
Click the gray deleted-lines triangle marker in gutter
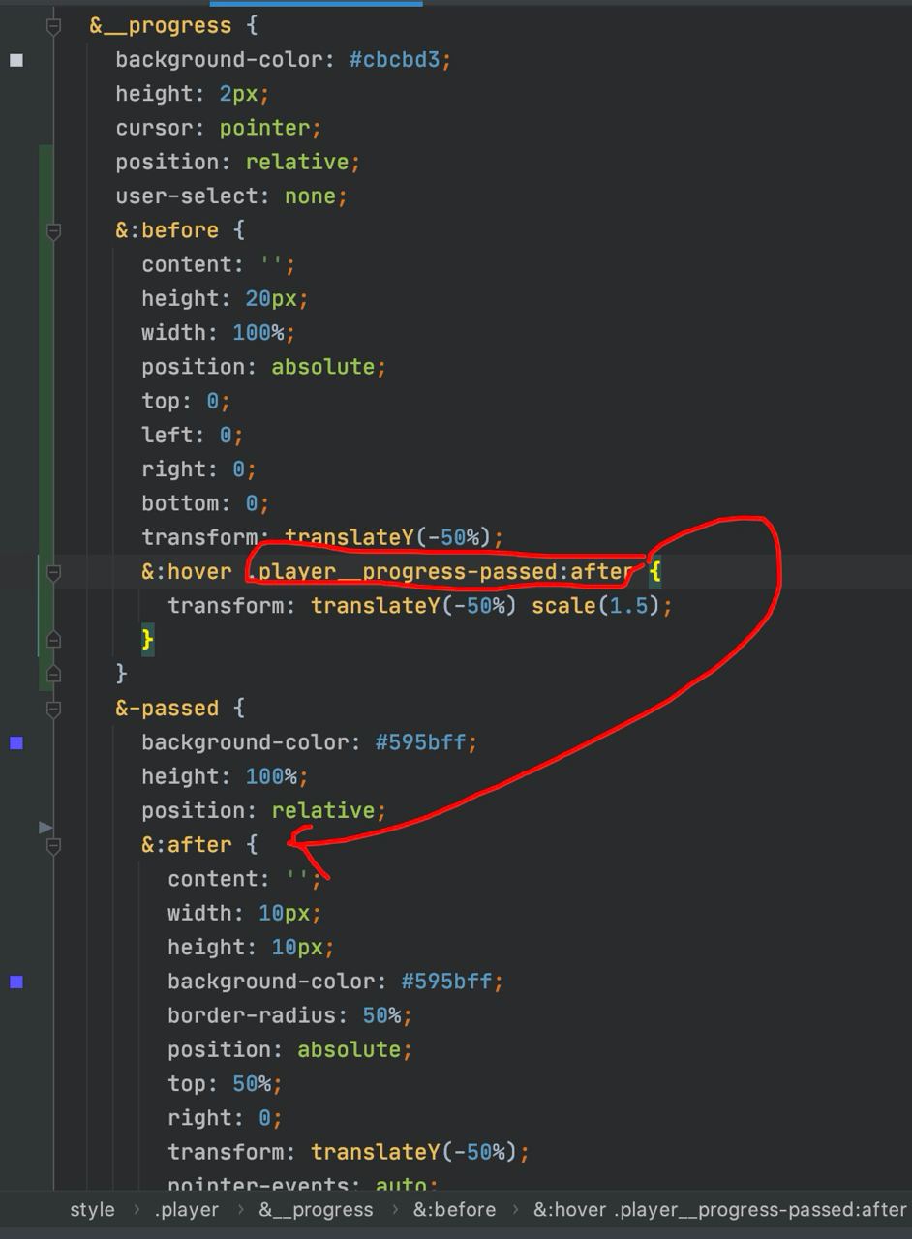pos(46,827)
